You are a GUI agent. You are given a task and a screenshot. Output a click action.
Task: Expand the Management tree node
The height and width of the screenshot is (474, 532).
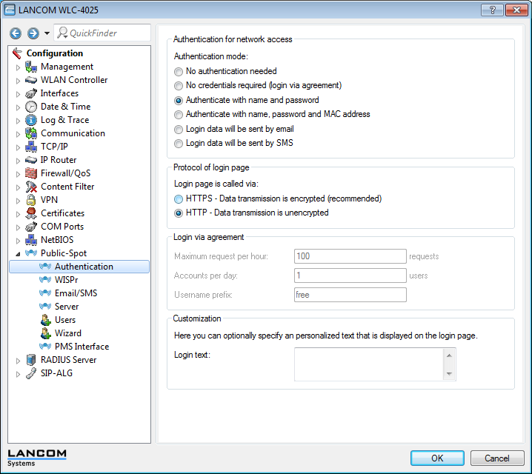pos(19,67)
